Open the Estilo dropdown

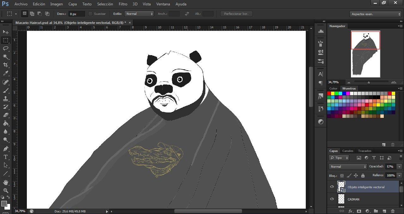tap(139, 14)
